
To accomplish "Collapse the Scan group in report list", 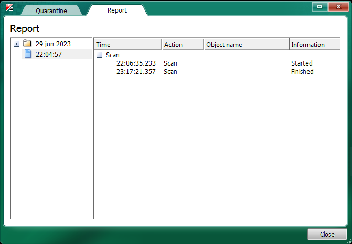I will pyautogui.click(x=100, y=55).
